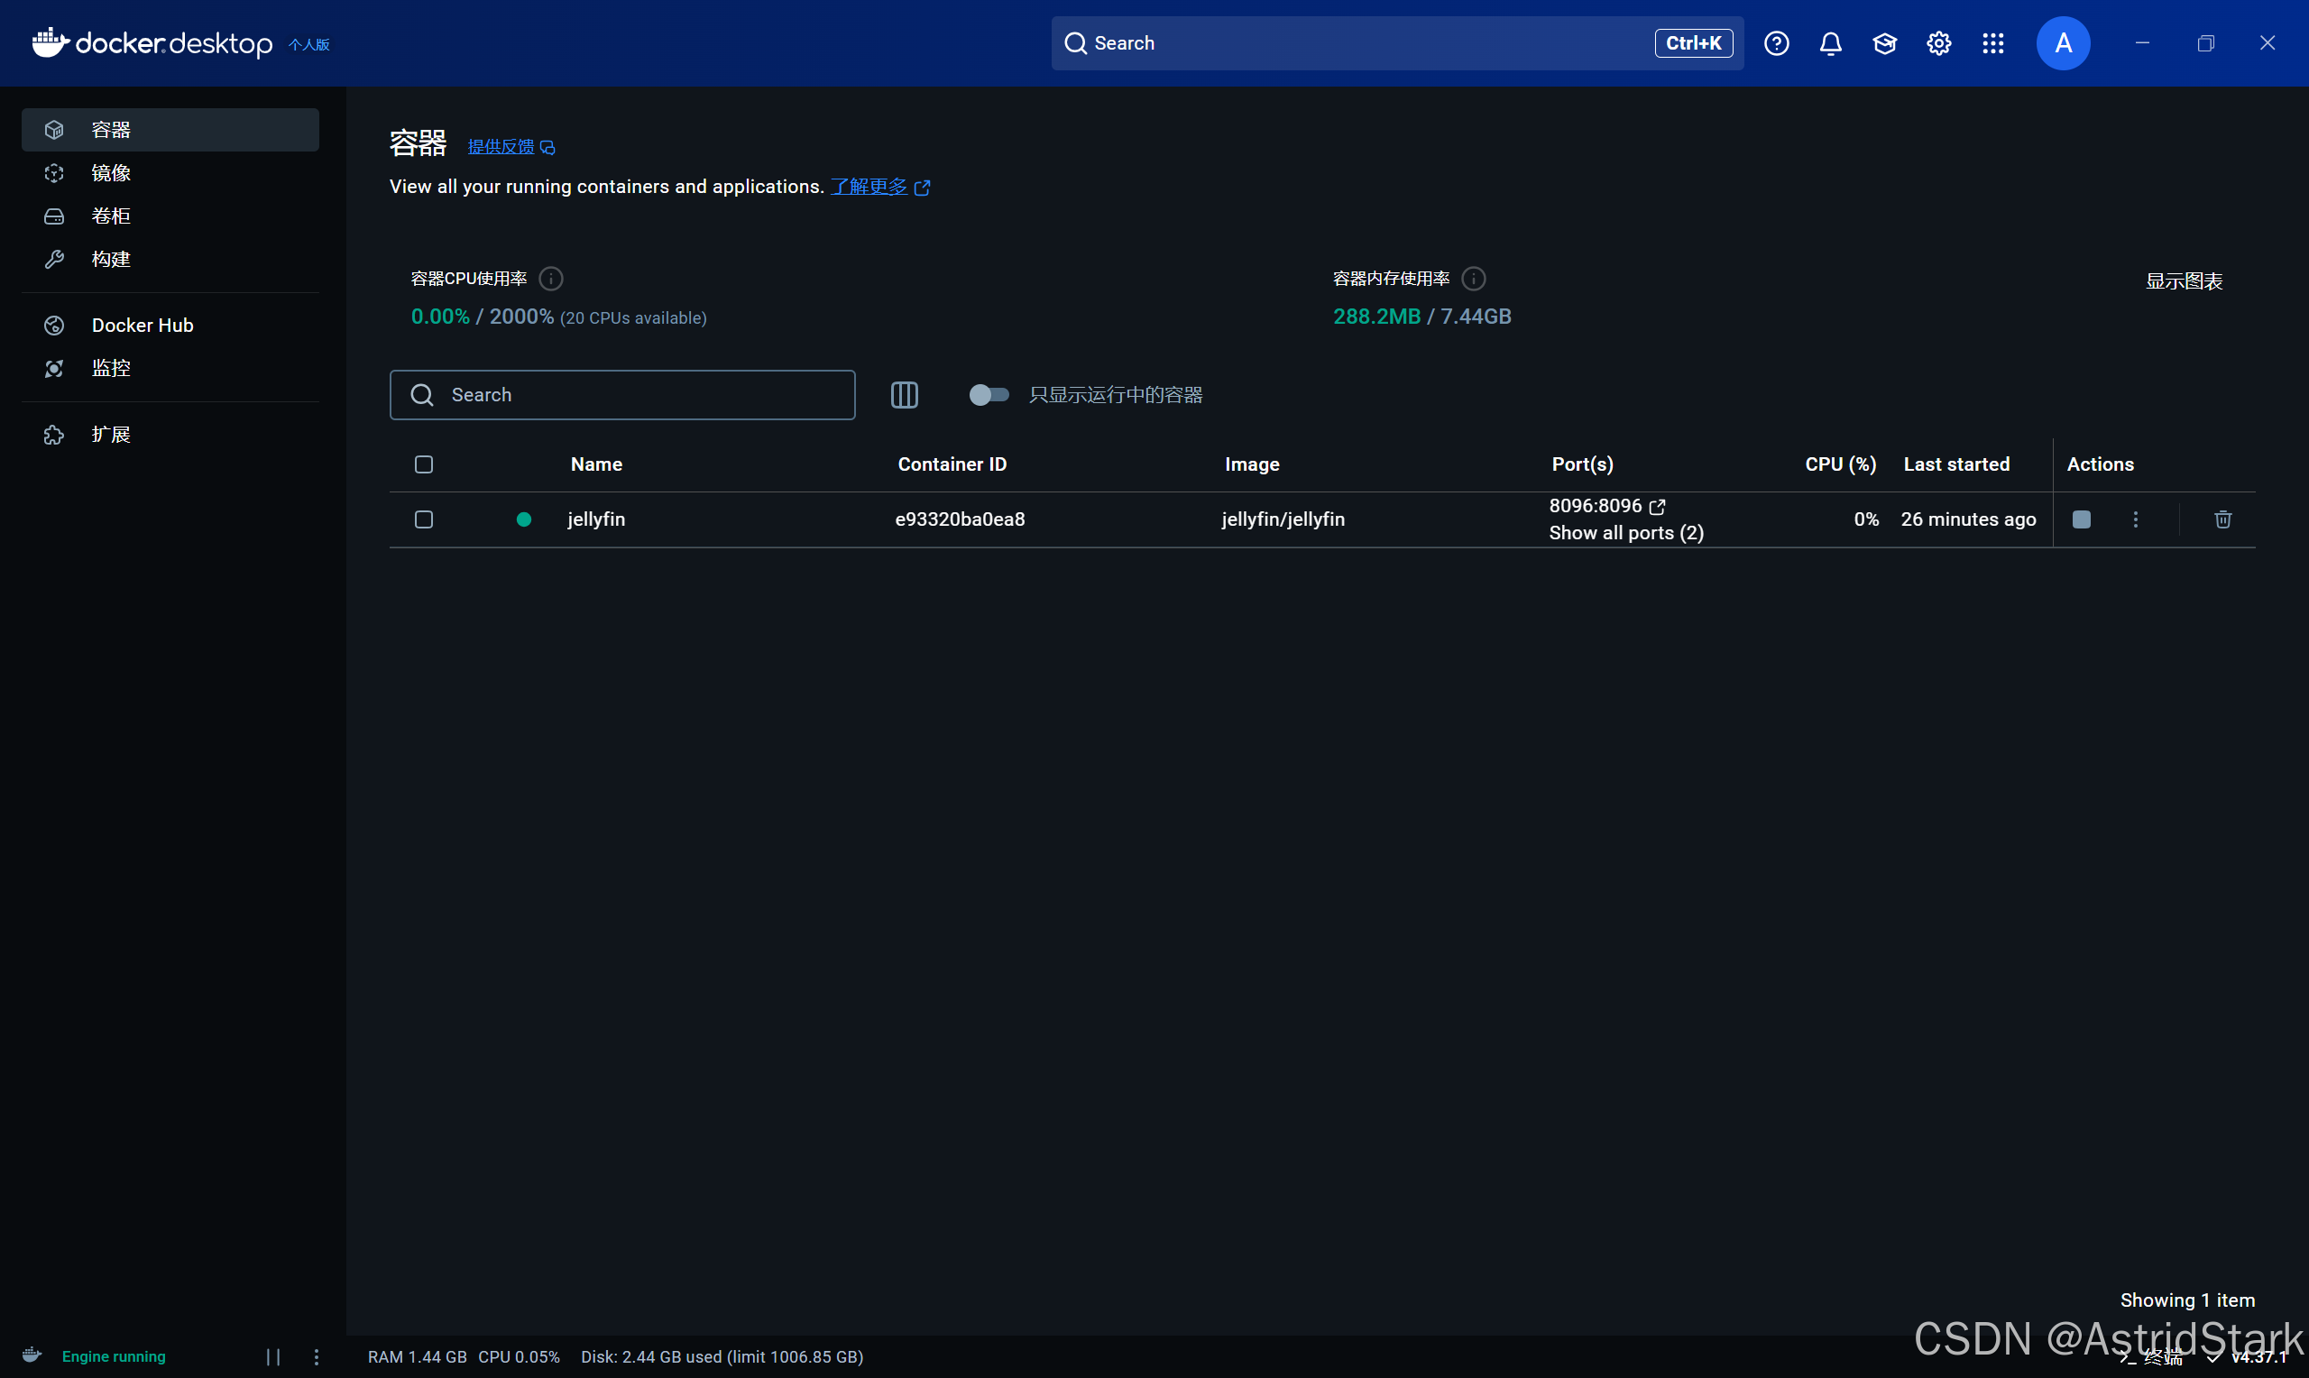Open the 容器 (Containers) sidebar item
The height and width of the screenshot is (1378, 2309).
pyautogui.click(x=170, y=129)
